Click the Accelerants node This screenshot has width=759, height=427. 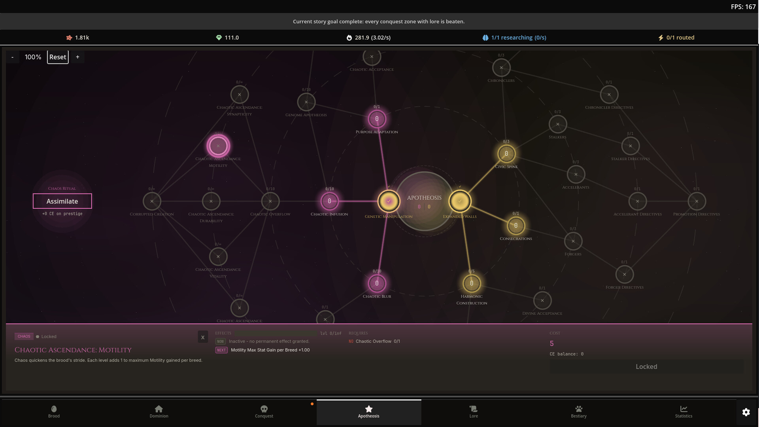[x=576, y=175]
